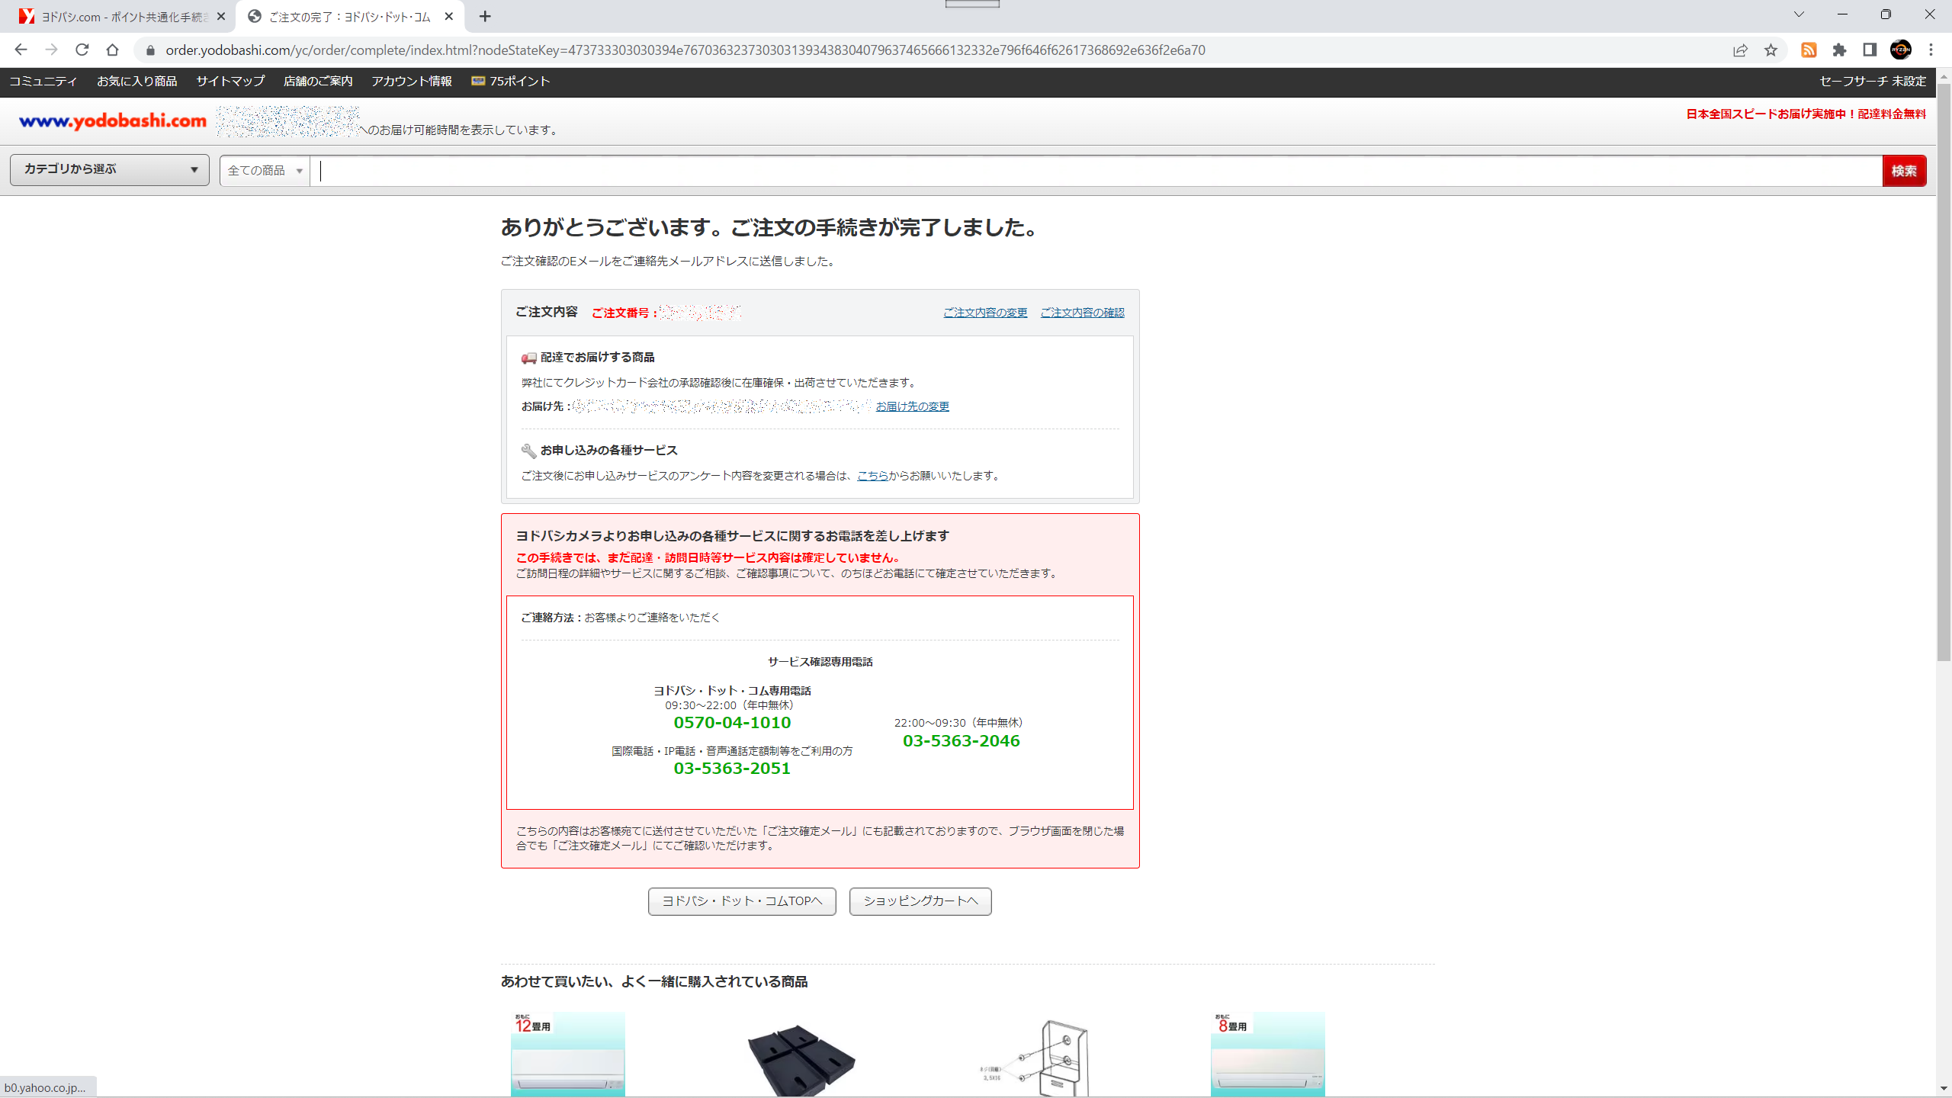Close the ヨドバシ.com ポイント共通化 tab

pos(221,16)
